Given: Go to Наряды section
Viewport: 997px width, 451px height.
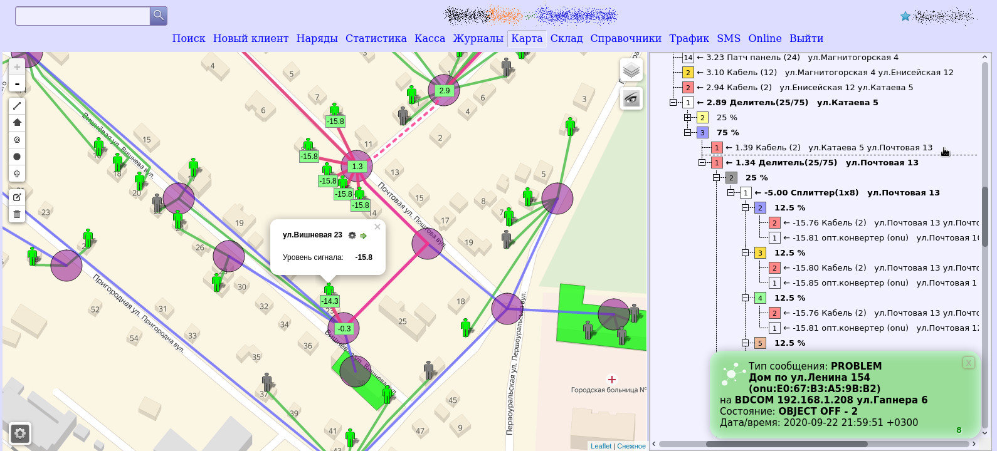Looking at the screenshot, I should pos(317,38).
